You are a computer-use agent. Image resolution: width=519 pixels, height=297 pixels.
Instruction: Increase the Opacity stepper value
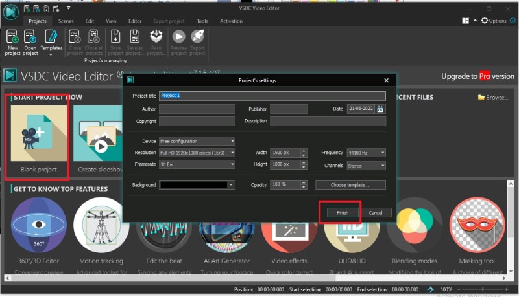coord(304,182)
